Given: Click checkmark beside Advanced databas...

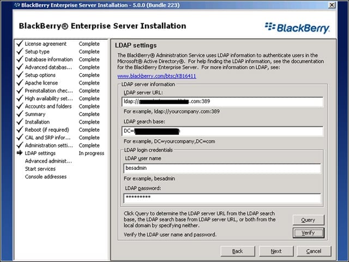Looking at the screenshot, I should (x=20, y=67).
